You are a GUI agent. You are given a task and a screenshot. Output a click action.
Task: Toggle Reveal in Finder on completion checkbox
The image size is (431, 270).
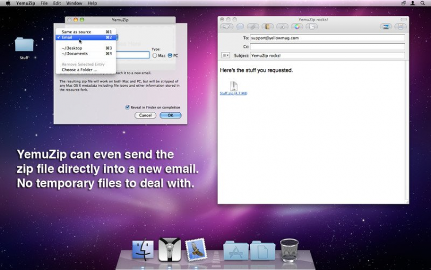[x=127, y=107]
